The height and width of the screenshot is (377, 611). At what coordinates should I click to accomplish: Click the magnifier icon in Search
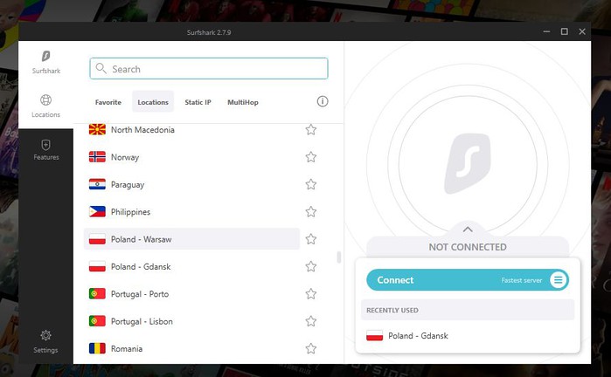click(x=101, y=68)
